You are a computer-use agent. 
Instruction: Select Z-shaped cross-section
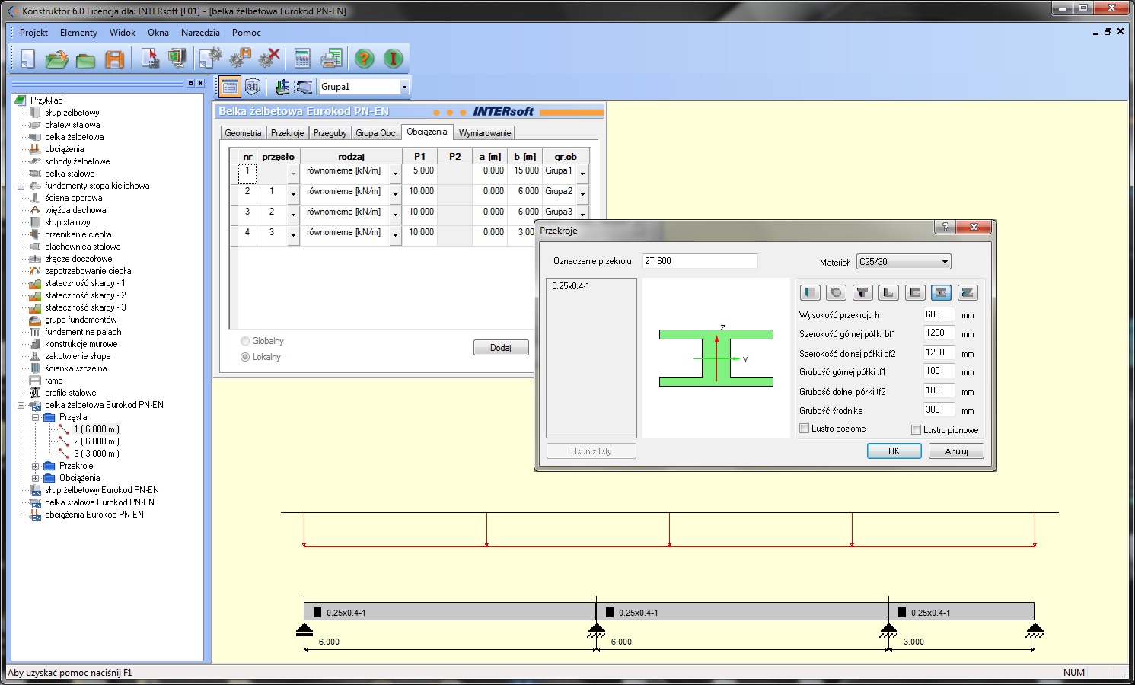967,292
